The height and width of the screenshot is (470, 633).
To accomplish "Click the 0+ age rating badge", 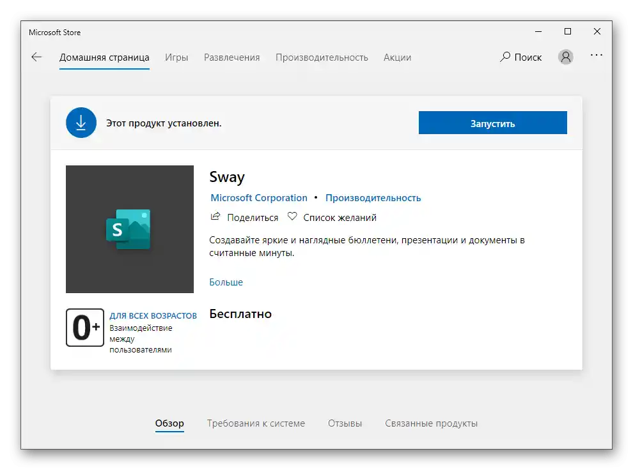I will click(x=85, y=328).
